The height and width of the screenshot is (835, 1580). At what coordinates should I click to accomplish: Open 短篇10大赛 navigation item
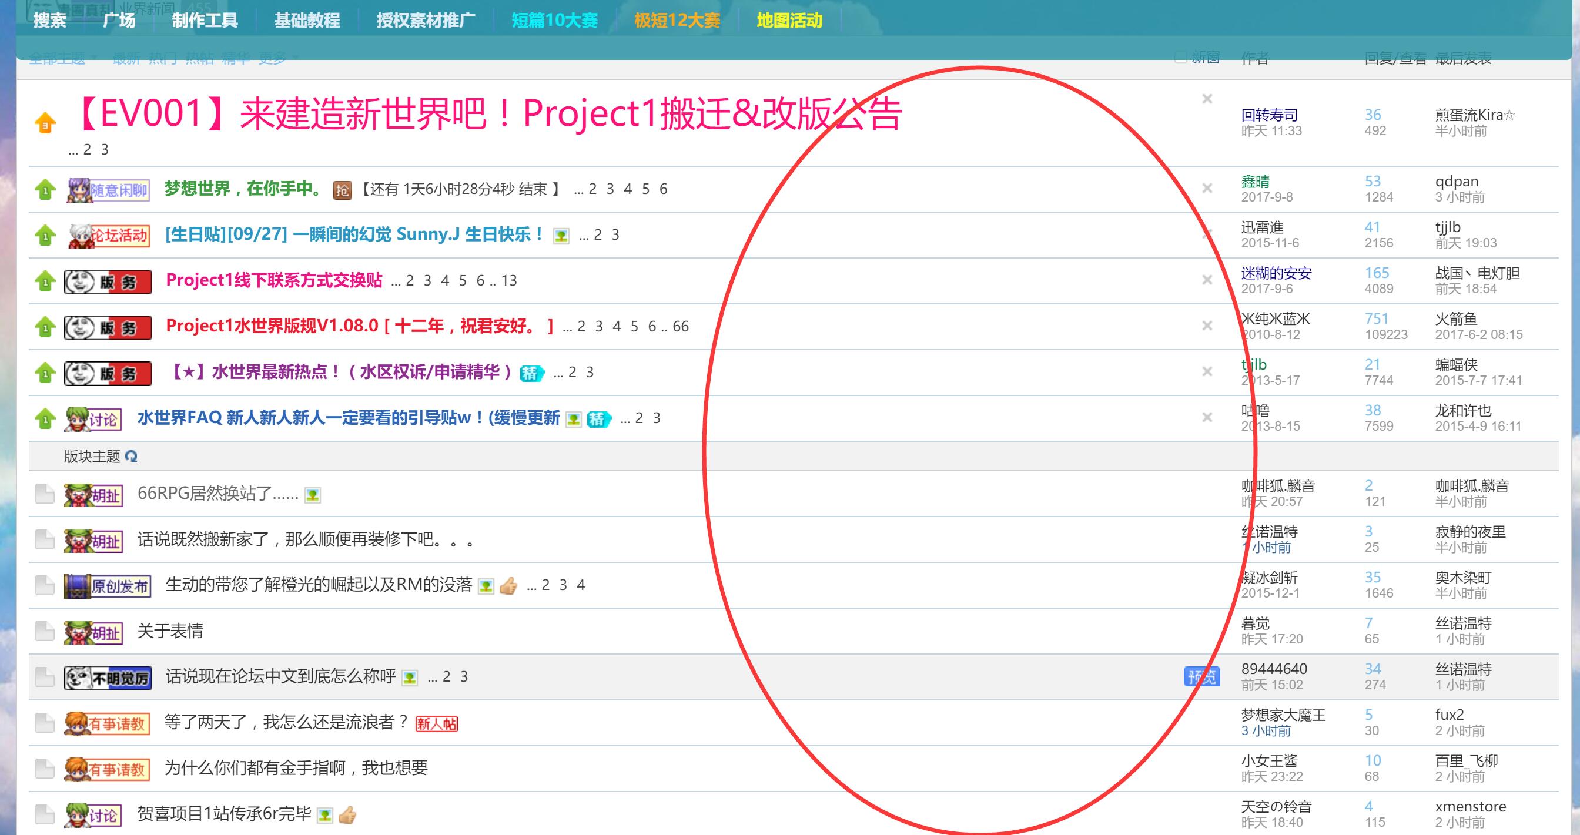click(554, 20)
